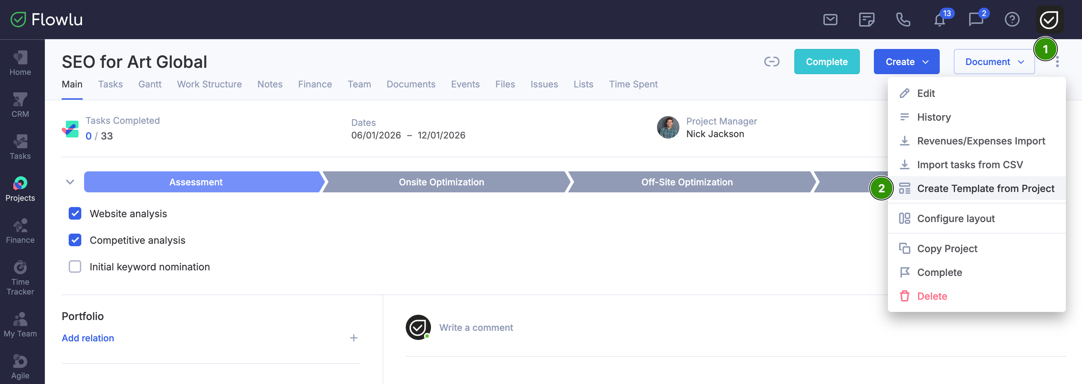Uncheck the Competitive analysis checkbox
This screenshot has width=1082, height=384.
click(x=75, y=240)
